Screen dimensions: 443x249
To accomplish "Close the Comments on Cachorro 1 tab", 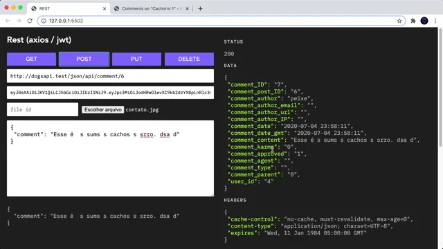I will click(x=187, y=9).
